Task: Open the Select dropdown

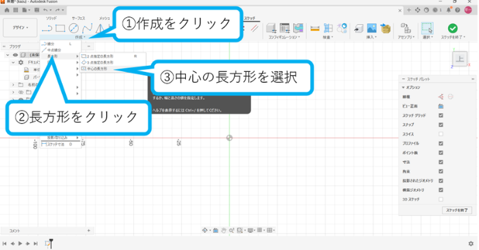Action: (x=428, y=37)
